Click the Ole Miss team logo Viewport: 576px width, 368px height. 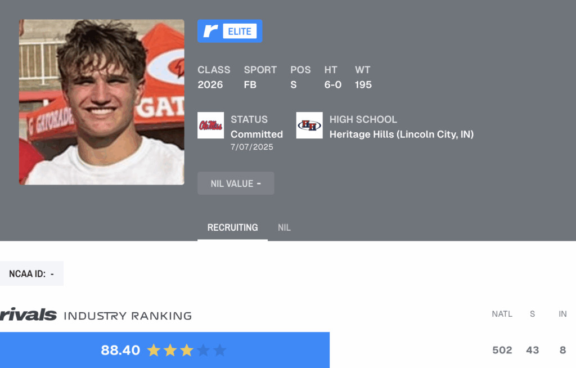(210, 125)
